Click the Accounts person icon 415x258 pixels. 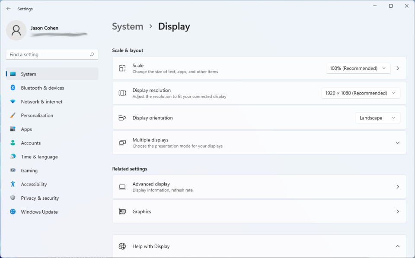click(x=13, y=143)
